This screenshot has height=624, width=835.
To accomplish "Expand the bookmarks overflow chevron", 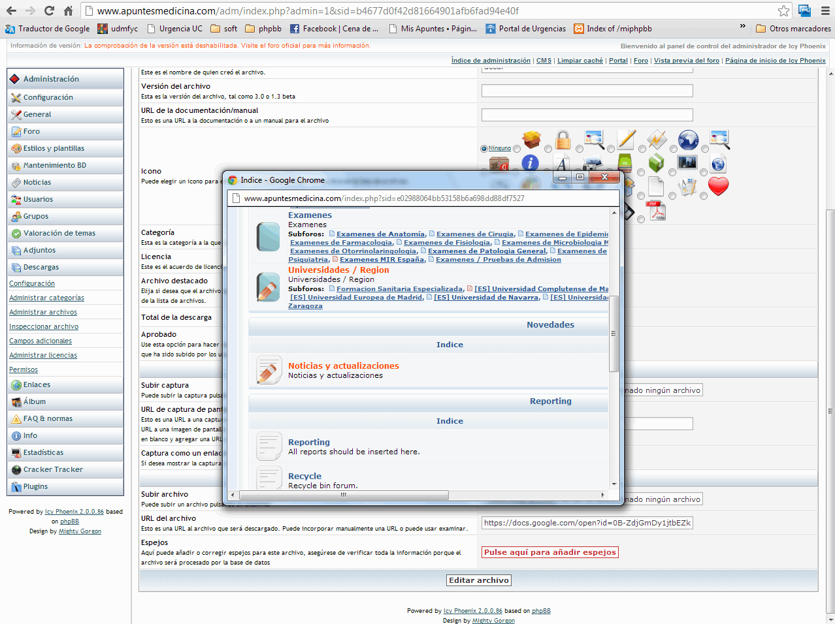I will click(742, 27).
